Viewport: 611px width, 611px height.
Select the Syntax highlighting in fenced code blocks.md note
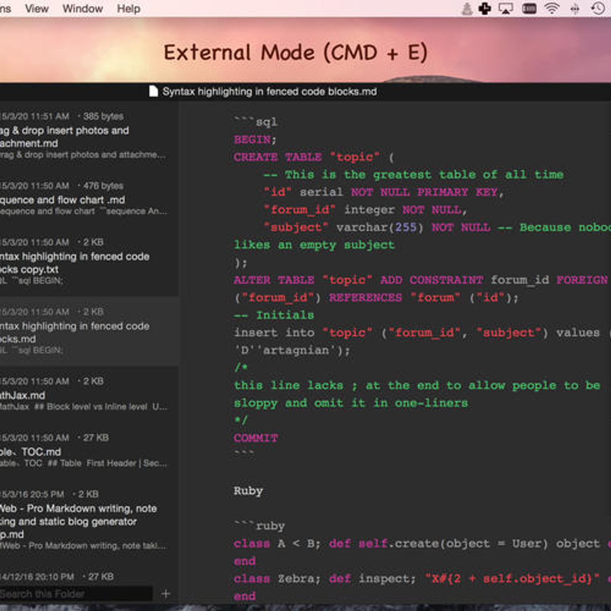pyautogui.click(x=89, y=331)
